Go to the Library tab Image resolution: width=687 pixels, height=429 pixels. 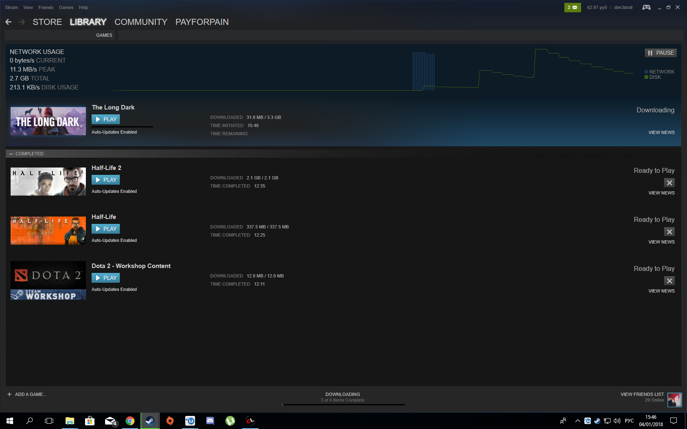(x=88, y=22)
